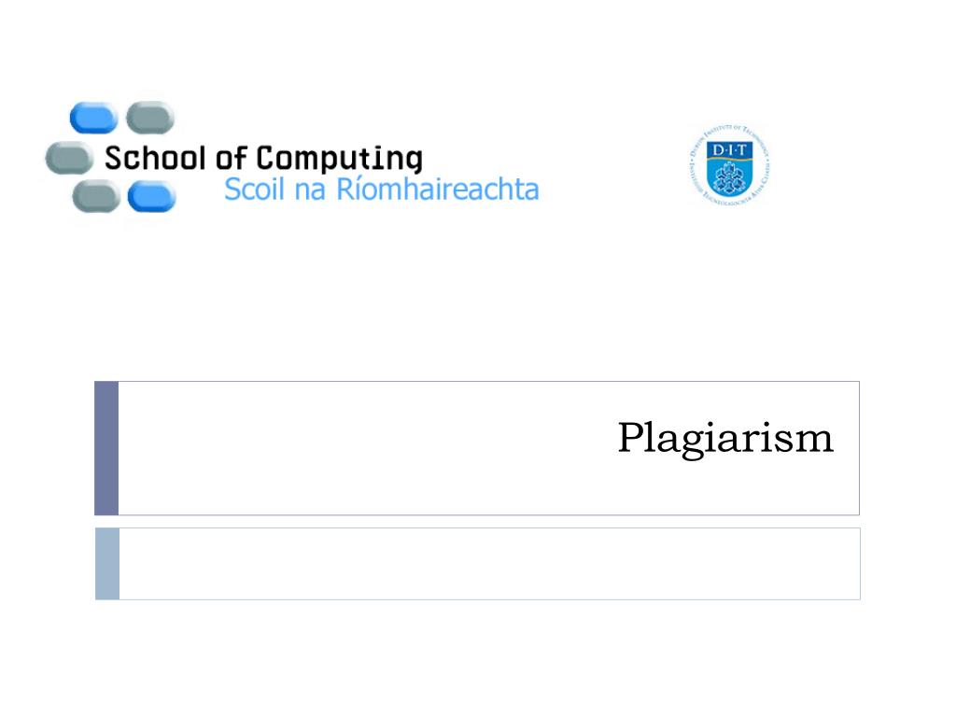The image size is (956, 717).
Task: Click the word 'Computing' in the logo
Action: coord(339,159)
